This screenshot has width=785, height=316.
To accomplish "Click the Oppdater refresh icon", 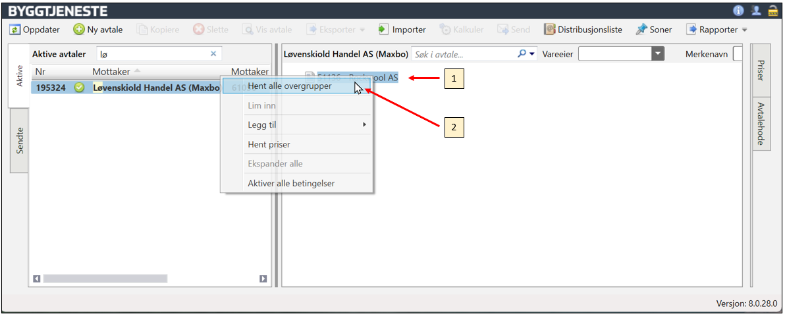I will coord(15,30).
